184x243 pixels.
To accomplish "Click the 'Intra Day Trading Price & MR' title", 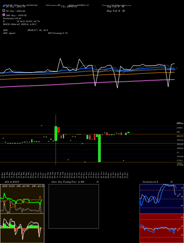I will point(68,182).
